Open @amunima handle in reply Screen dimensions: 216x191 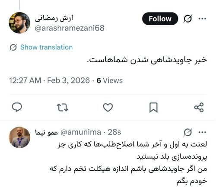81,132
